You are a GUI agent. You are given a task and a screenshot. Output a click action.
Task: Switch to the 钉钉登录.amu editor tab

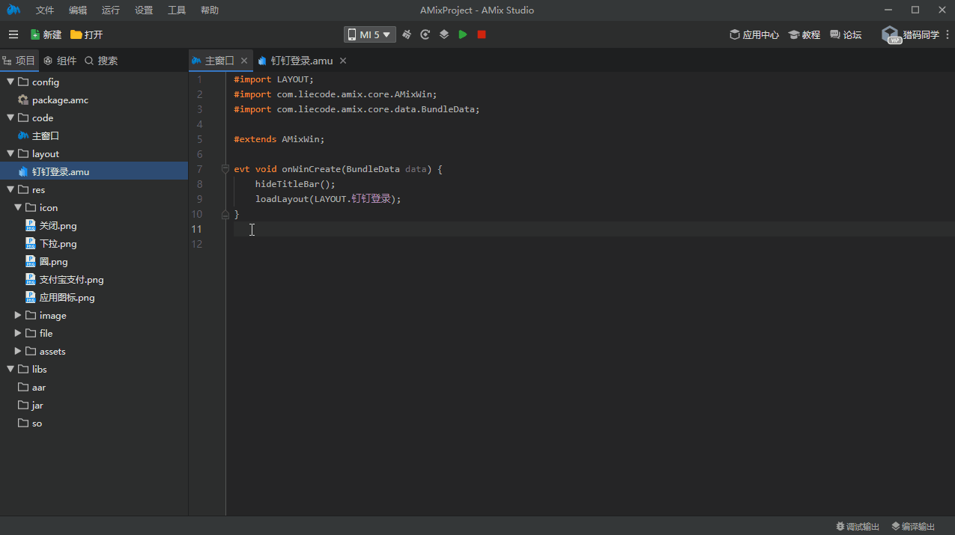tap(301, 61)
